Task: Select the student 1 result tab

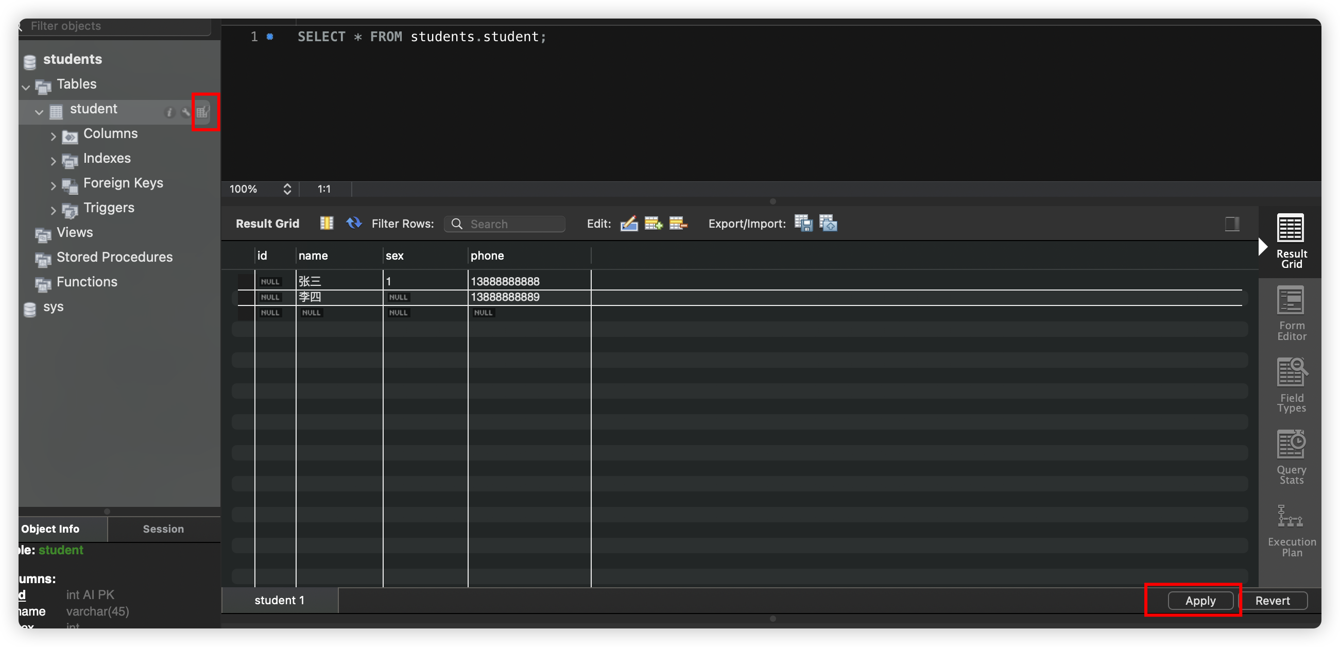Action: point(279,600)
